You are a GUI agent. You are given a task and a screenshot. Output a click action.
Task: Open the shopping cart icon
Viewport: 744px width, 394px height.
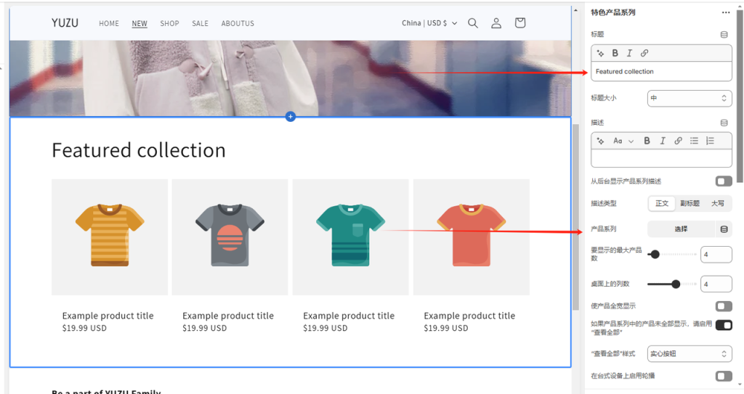click(x=520, y=22)
